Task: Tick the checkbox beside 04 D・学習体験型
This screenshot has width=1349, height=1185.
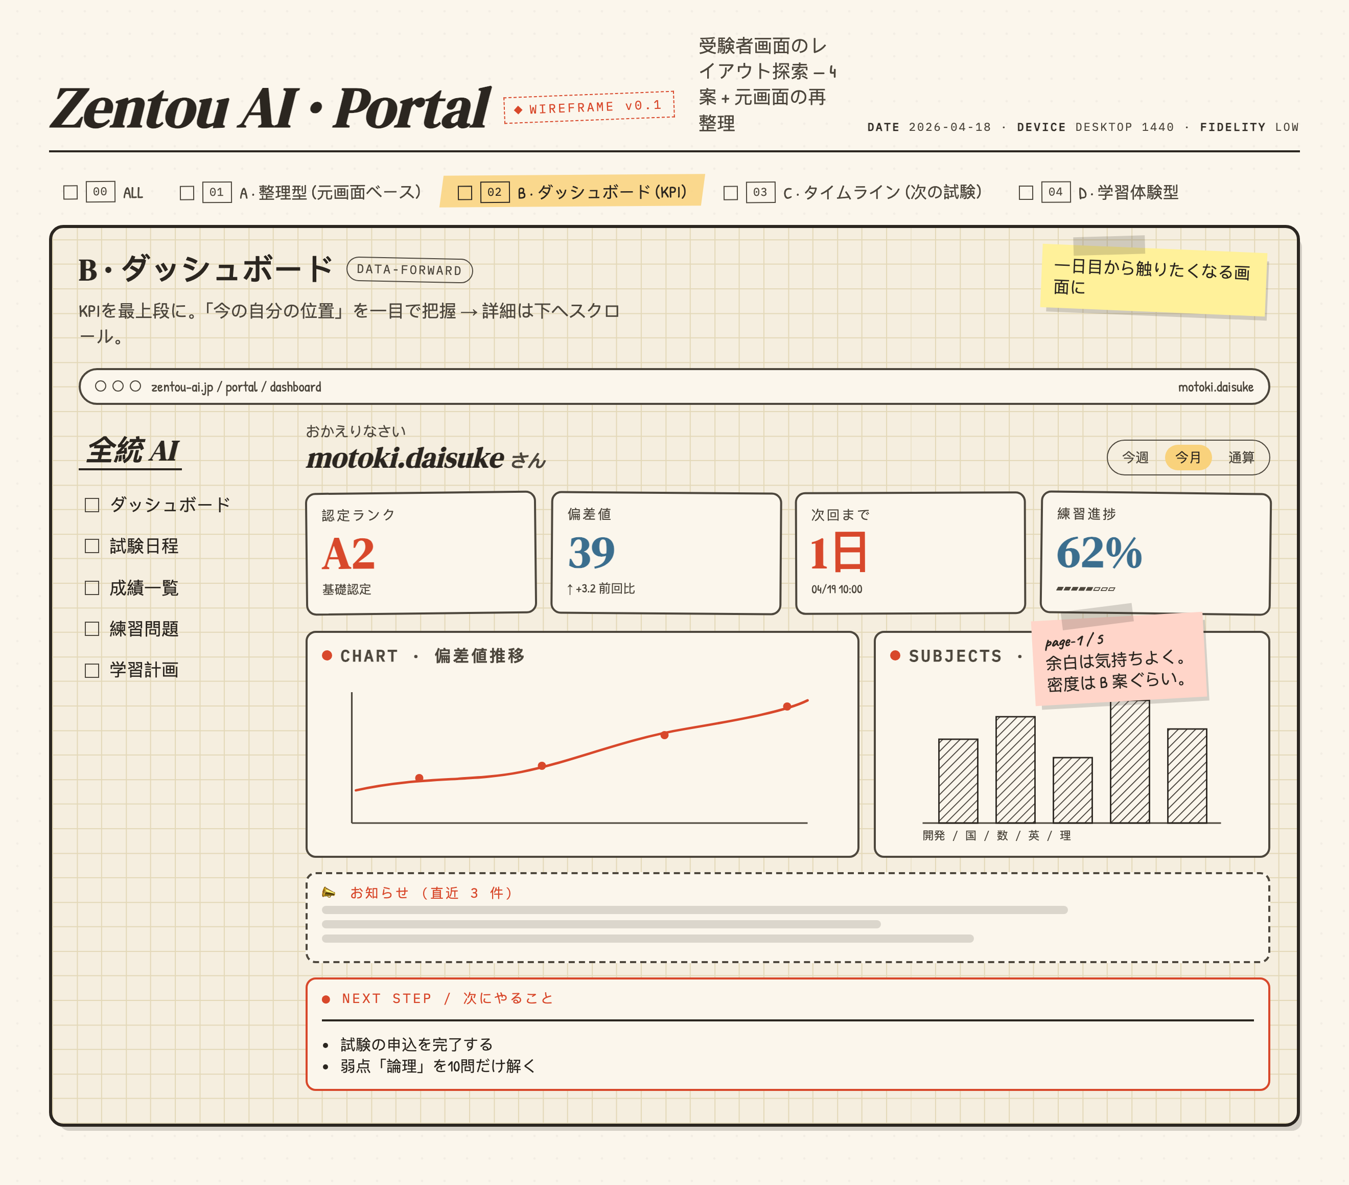Action: tap(1026, 192)
